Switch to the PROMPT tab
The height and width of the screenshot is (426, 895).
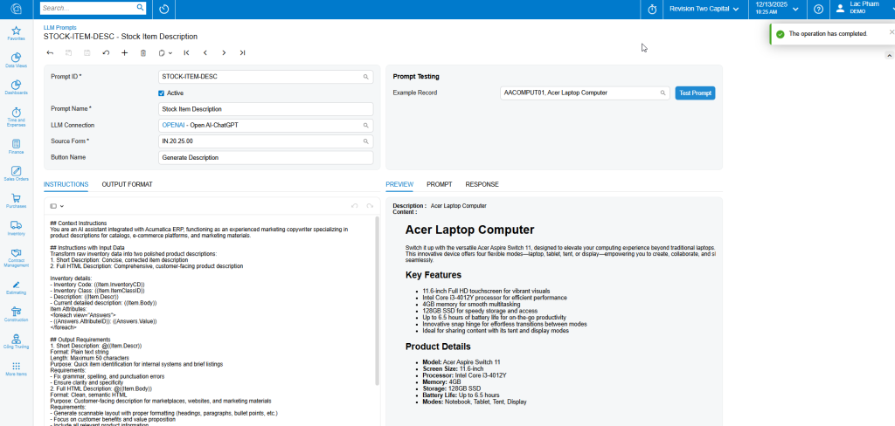click(440, 184)
